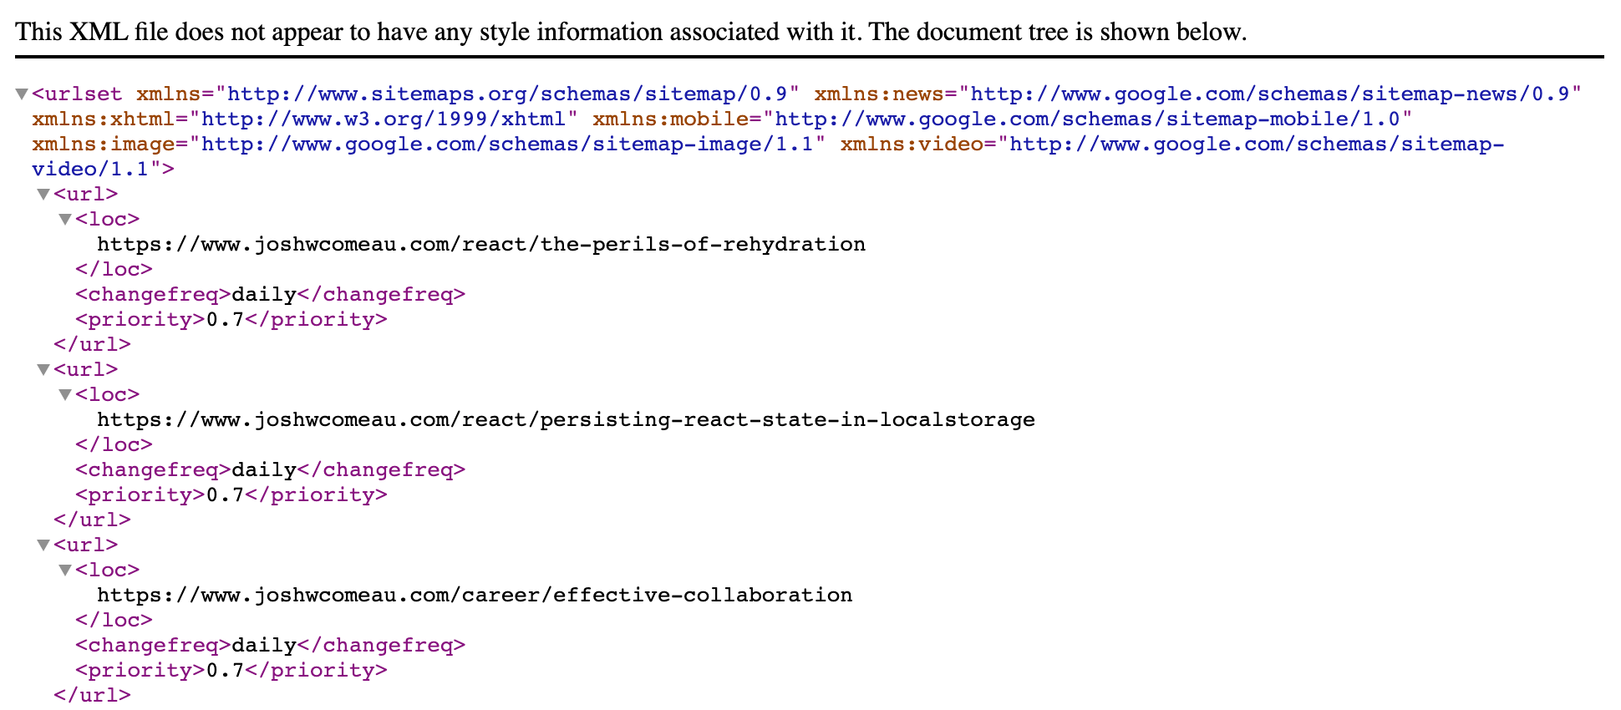Click changefreq daily line under the-perils-of-rehydration
Screen dimensions: 1621x710
(x=270, y=294)
